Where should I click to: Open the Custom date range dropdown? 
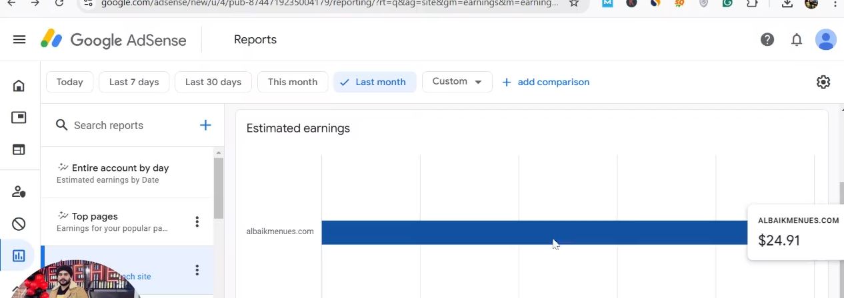(457, 82)
